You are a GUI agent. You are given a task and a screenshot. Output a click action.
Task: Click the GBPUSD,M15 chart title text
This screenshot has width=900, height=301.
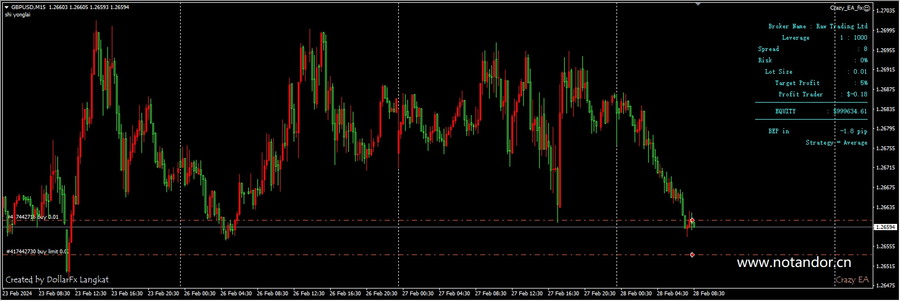pyautogui.click(x=28, y=7)
